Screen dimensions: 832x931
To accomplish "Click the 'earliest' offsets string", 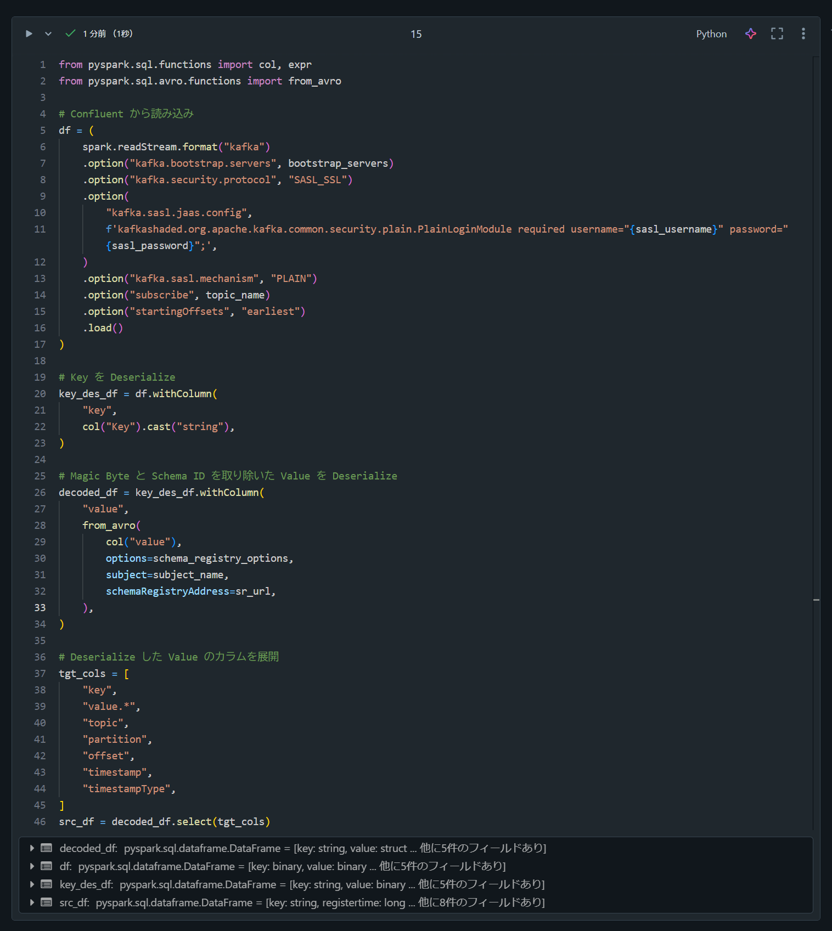I will click(x=271, y=312).
